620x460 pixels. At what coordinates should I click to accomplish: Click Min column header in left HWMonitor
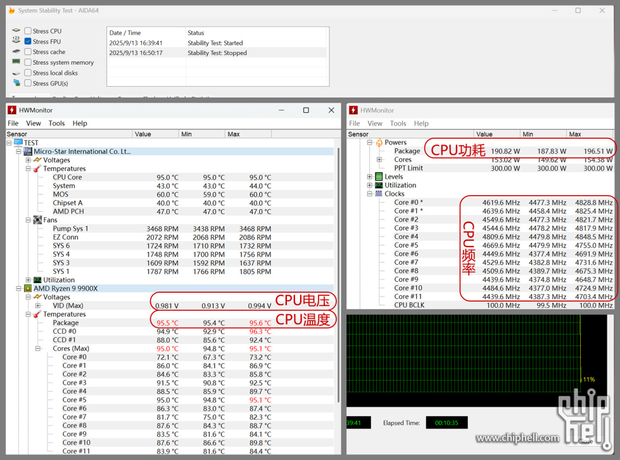point(201,134)
